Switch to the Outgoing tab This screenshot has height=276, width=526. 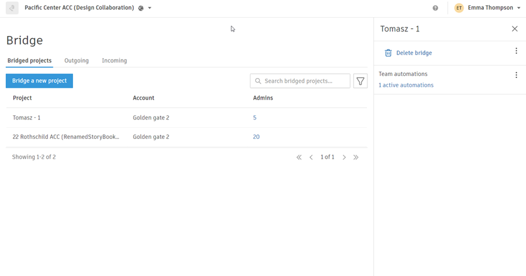click(x=76, y=61)
